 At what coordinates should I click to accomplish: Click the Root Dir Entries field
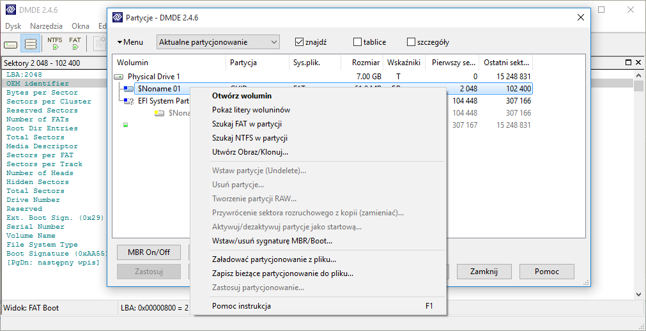[42, 128]
